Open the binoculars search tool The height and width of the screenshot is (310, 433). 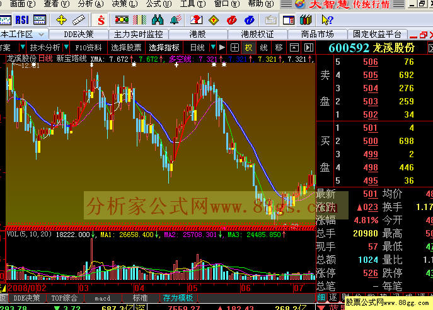coord(158,20)
